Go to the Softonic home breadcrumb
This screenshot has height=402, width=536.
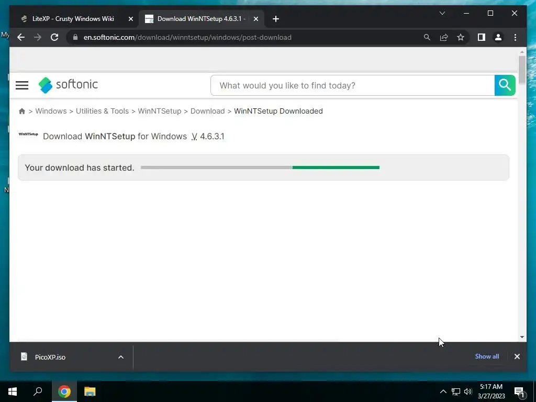[x=22, y=111]
